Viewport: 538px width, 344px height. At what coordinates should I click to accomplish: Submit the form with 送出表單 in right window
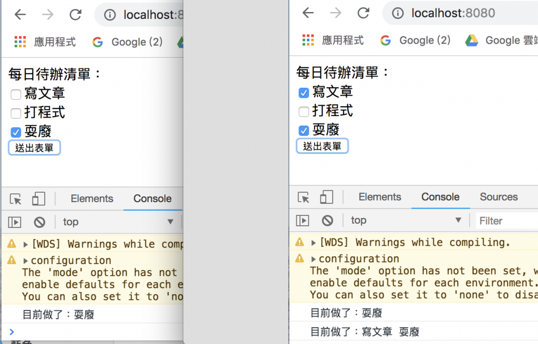322,146
